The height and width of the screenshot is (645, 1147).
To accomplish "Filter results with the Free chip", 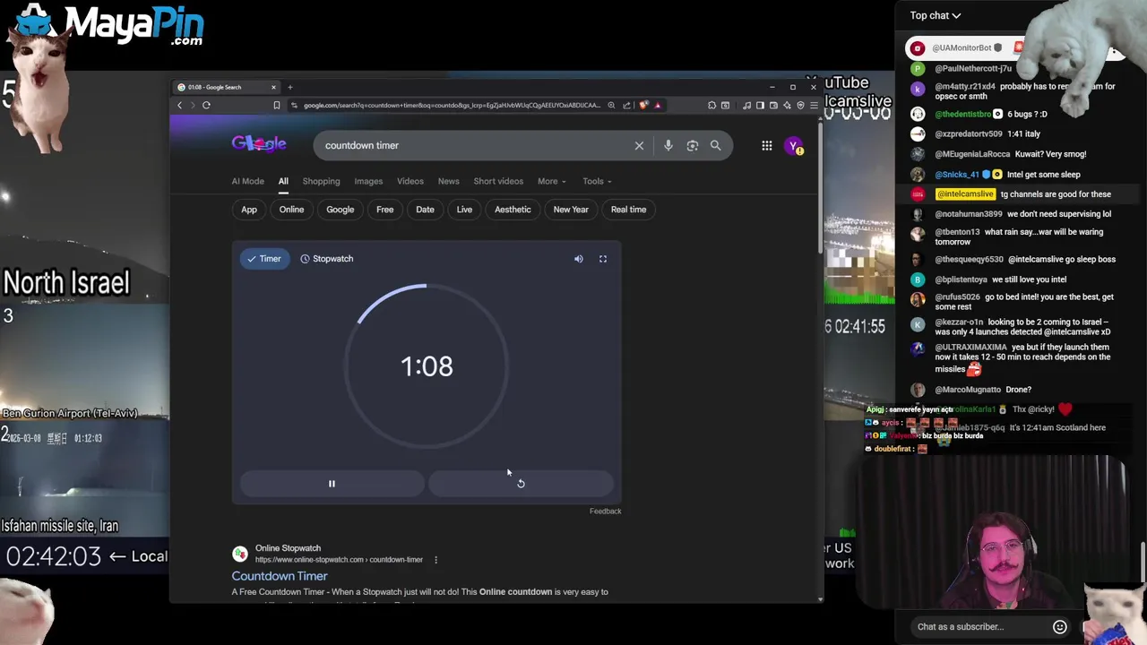I will 384,210.
